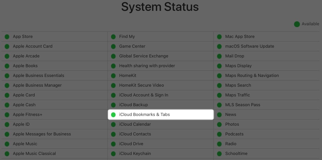Viewport: 322px width, 160px height.
Task: Select the Health sharing with provider entry
Action: (147, 66)
